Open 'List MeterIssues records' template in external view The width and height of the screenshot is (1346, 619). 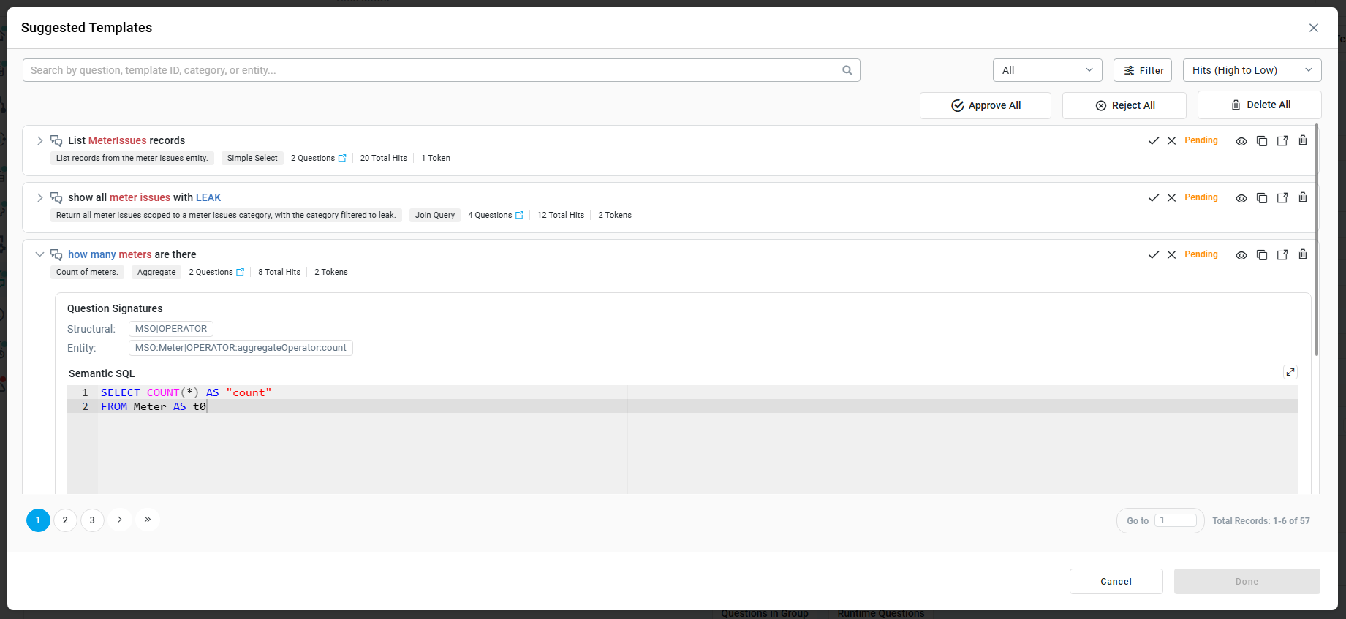click(1282, 141)
